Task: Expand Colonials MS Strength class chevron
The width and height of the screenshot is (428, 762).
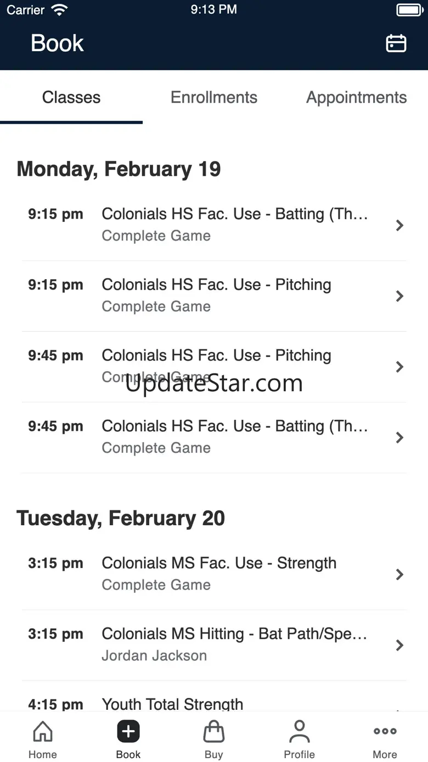Action: click(400, 574)
